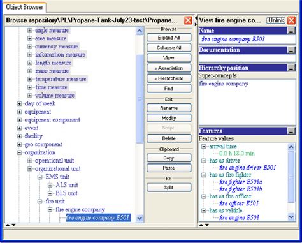Expand the operational unit node
This screenshot has height=243, width=302.
30,161
